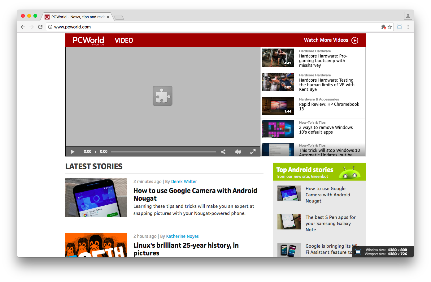Click the Wi-Fi Assistant story thumbnail in the sidebar
This screenshot has height=282, width=431.
(x=289, y=250)
